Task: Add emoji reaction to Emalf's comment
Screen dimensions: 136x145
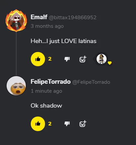Action: coord(83,59)
